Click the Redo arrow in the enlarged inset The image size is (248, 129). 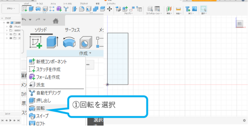[x=38, y=19]
